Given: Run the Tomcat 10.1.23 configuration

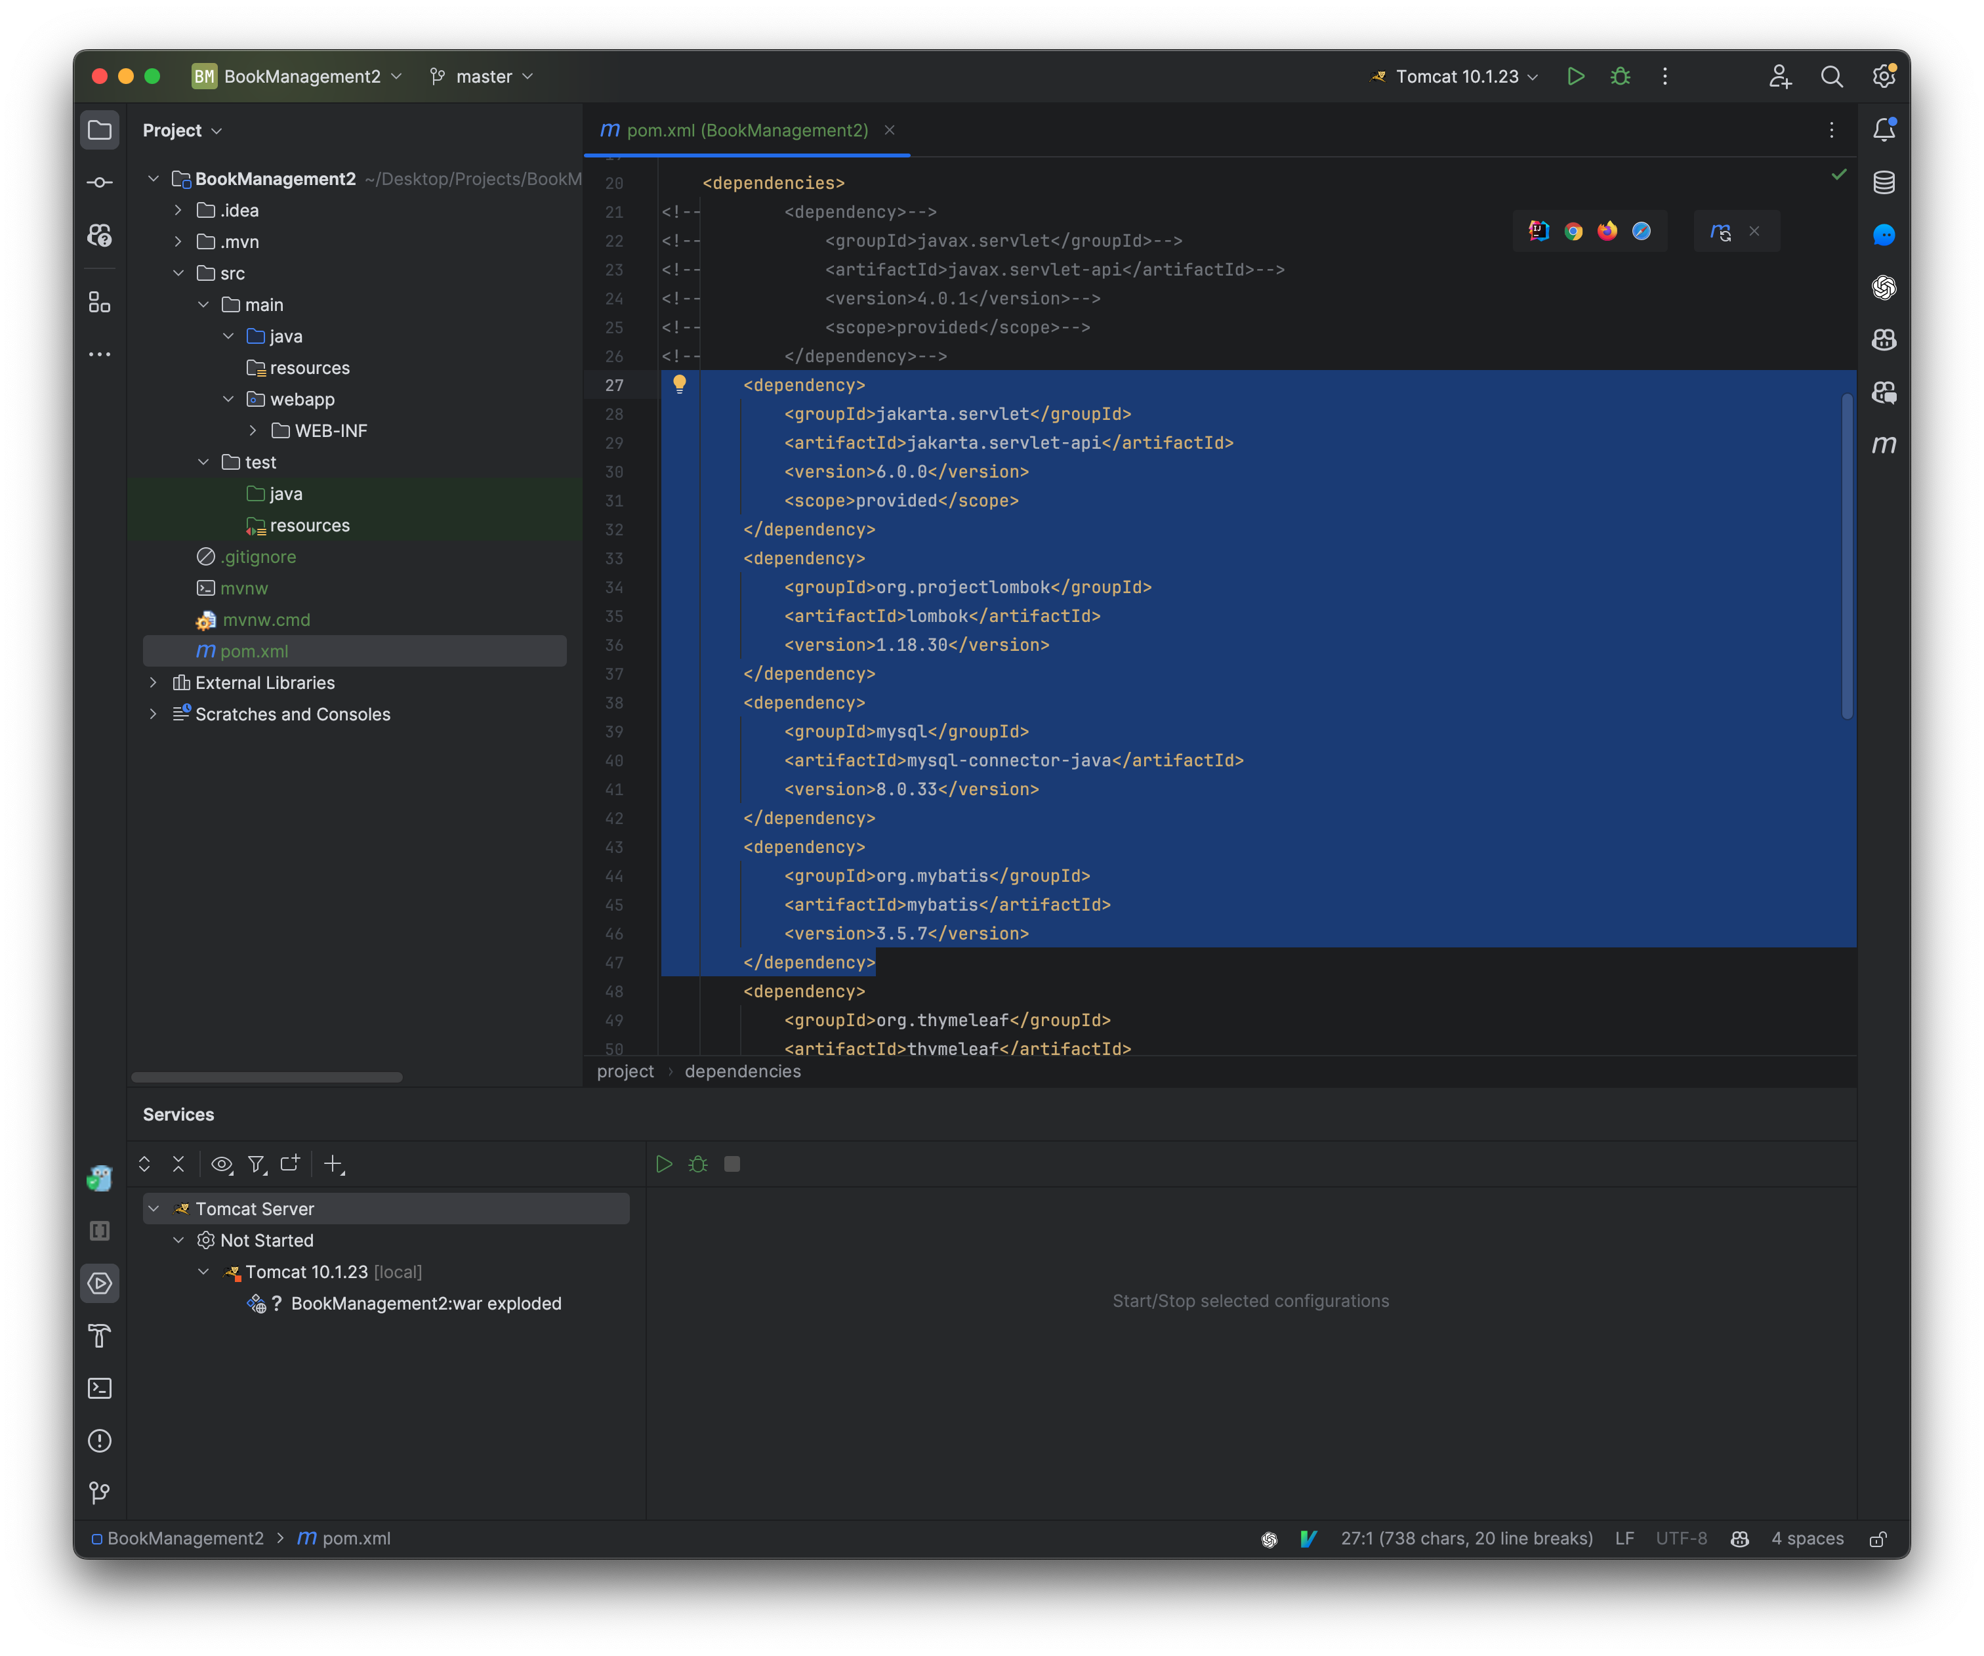Looking at the screenshot, I should coord(1576,77).
